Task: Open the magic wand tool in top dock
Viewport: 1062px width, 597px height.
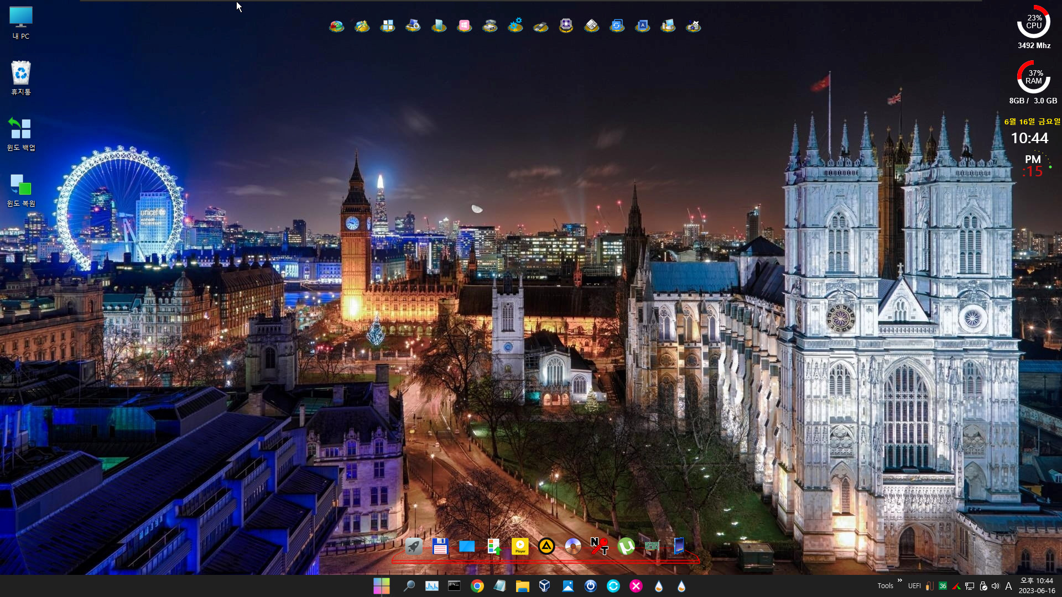Action: click(362, 26)
